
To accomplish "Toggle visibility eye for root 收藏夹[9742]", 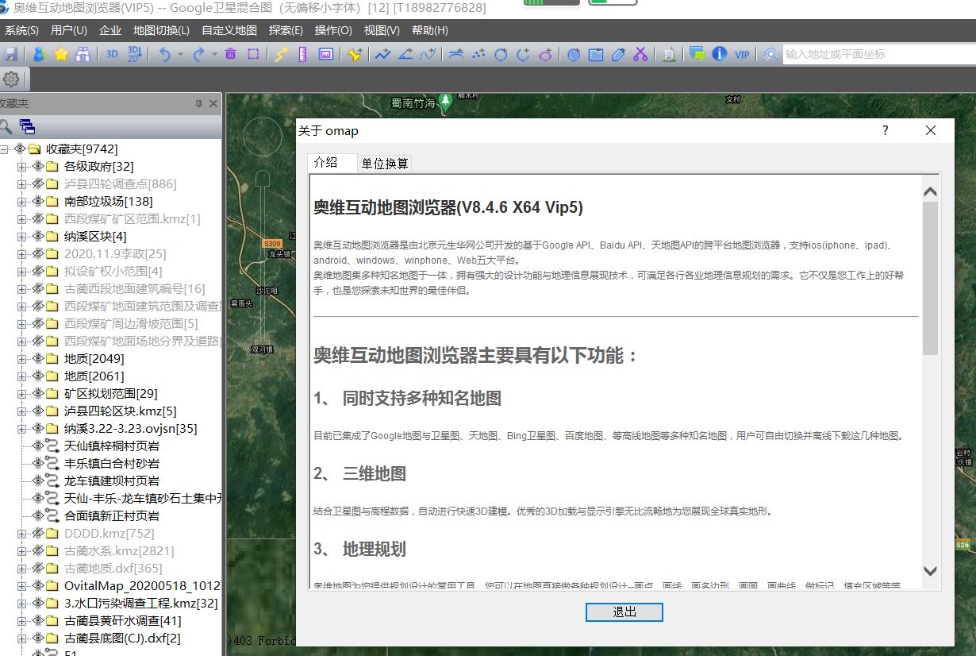I will (20, 149).
